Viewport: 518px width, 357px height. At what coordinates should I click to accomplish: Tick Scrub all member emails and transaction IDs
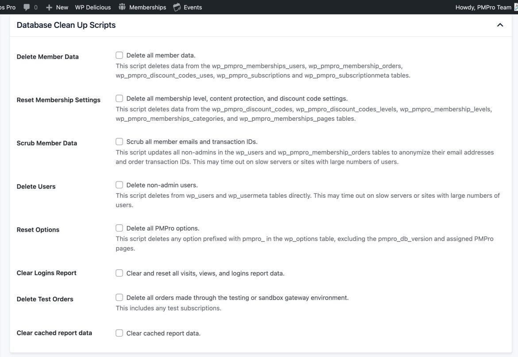point(119,142)
